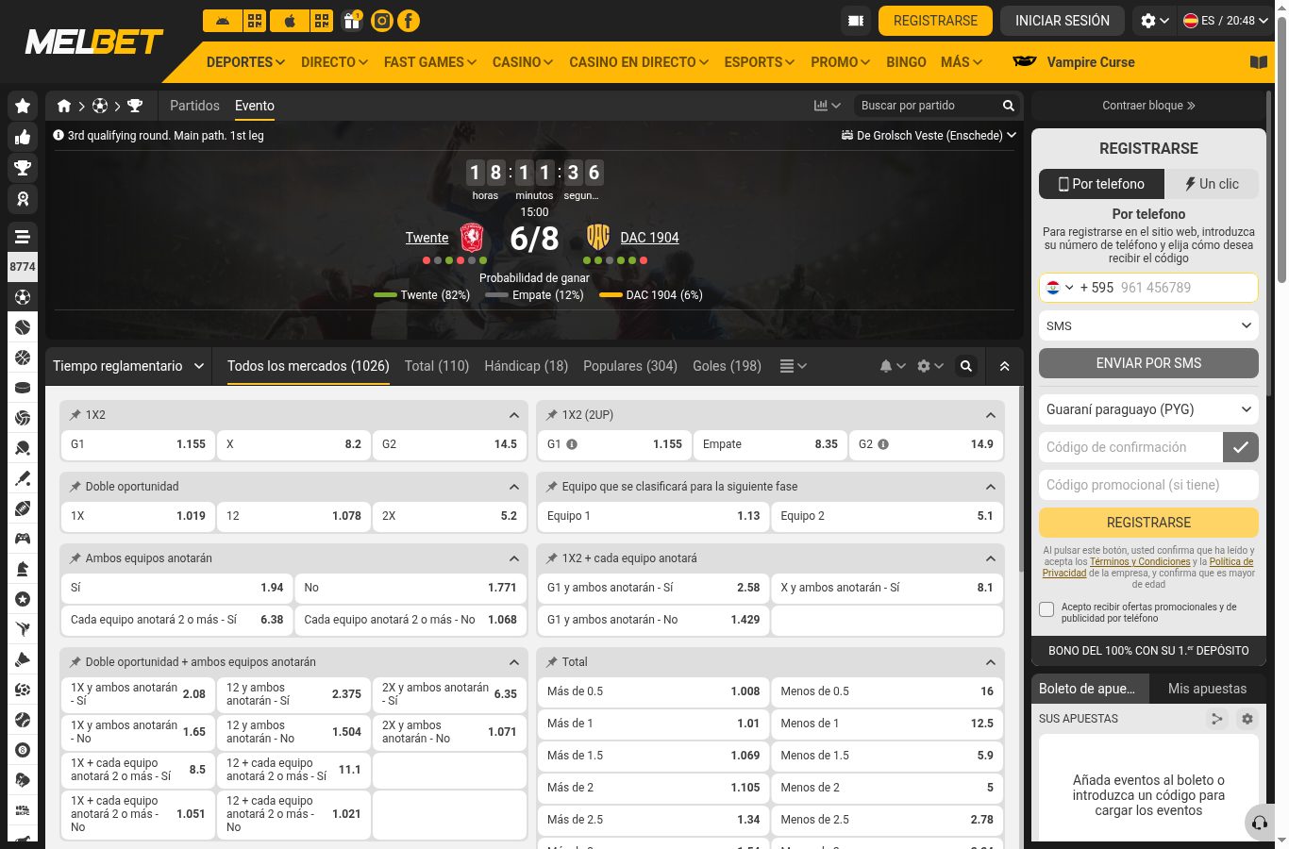The height and width of the screenshot is (849, 1289).
Task: Click the phone number input field
Action: pyautogui.click(x=1186, y=288)
